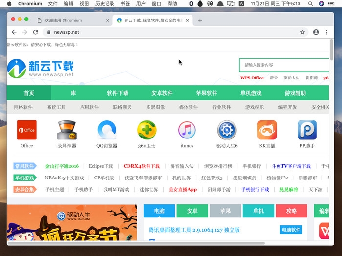Click the search box 请输入搜索内容
Image resolution: width=342 pixels, height=256 pixels.
pos(283,65)
